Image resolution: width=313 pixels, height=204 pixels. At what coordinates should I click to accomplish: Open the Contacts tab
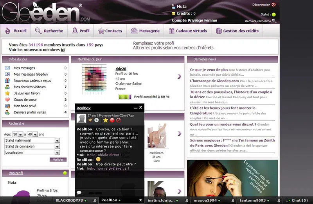110,31
